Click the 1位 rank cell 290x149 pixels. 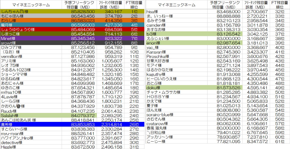(134, 11)
